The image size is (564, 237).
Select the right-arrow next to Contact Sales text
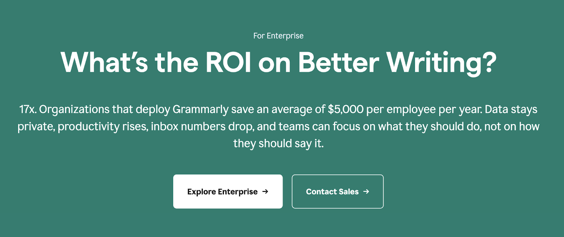[x=366, y=192]
